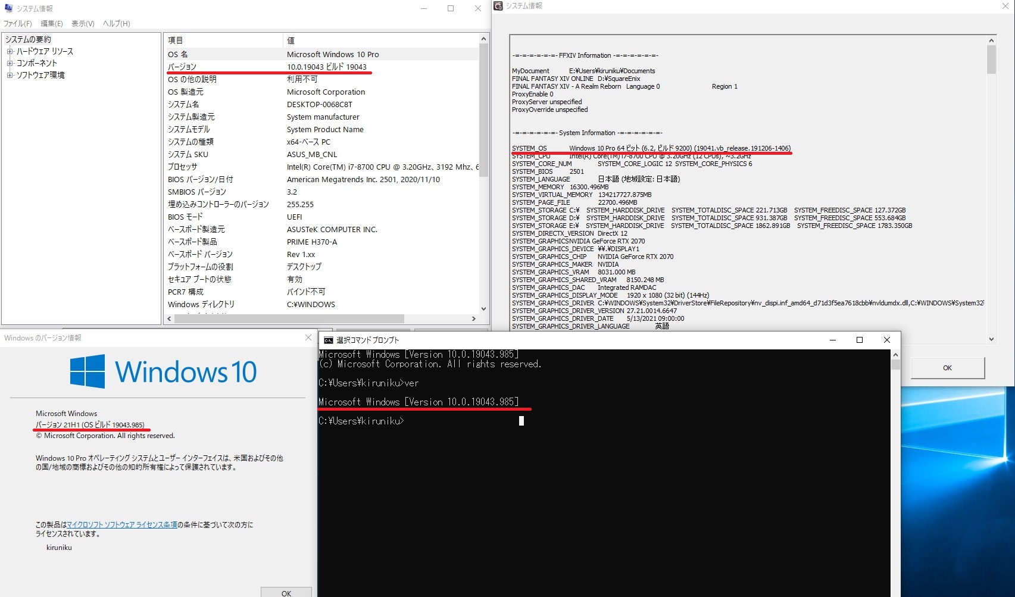
Task: Click the 項目 column header
Action: tap(223, 40)
